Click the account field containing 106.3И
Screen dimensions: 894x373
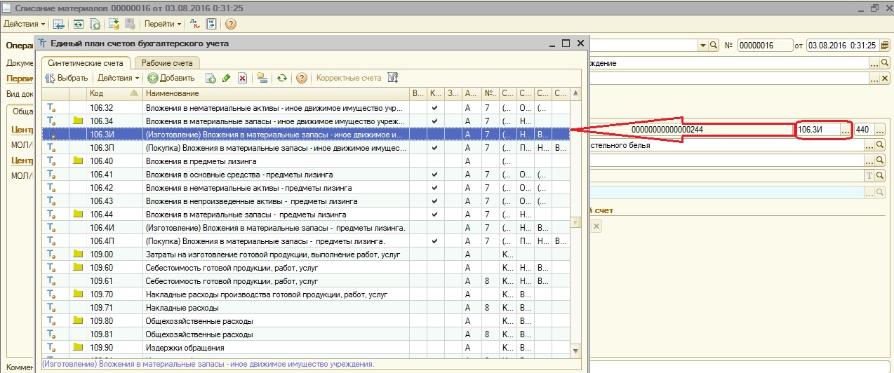click(818, 130)
